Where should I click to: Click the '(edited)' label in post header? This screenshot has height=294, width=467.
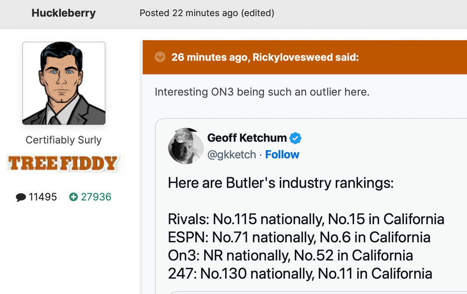[x=257, y=13]
